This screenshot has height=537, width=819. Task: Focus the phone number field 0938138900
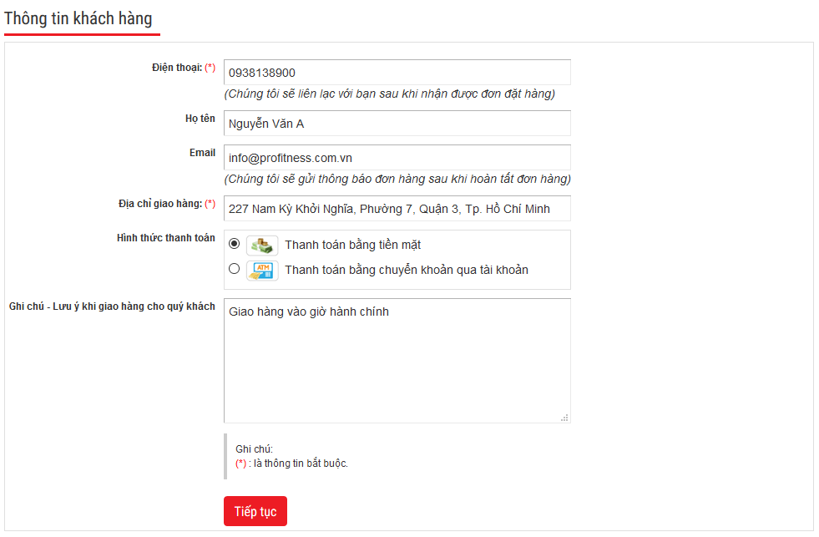coord(397,73)
